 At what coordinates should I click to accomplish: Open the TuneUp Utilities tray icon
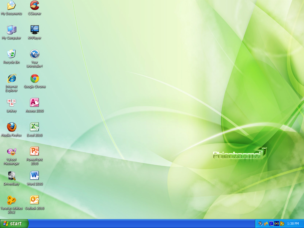[282, 224]
